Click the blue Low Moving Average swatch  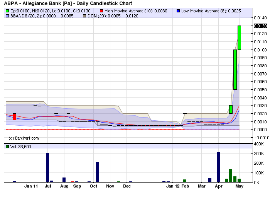(178, 11)
